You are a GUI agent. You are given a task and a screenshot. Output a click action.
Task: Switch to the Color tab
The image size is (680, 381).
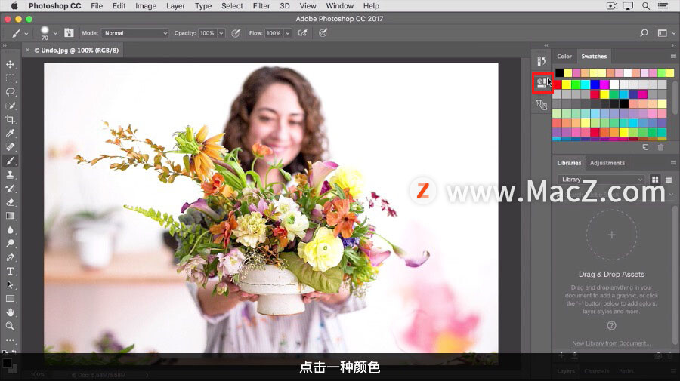564,57
